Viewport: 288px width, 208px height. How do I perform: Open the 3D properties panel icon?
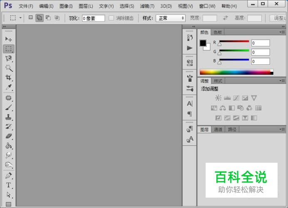point(189,63)
